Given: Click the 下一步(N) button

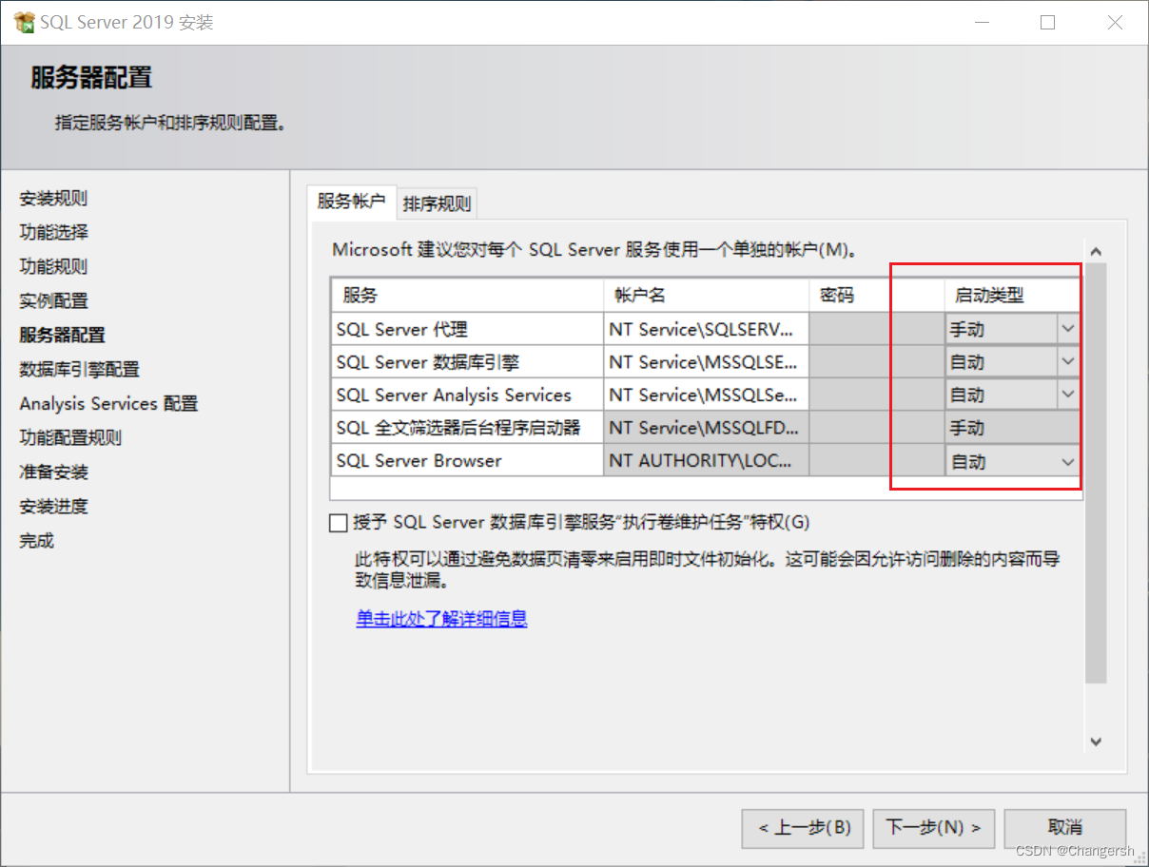Looking at the screenshot, I should 935,828.
